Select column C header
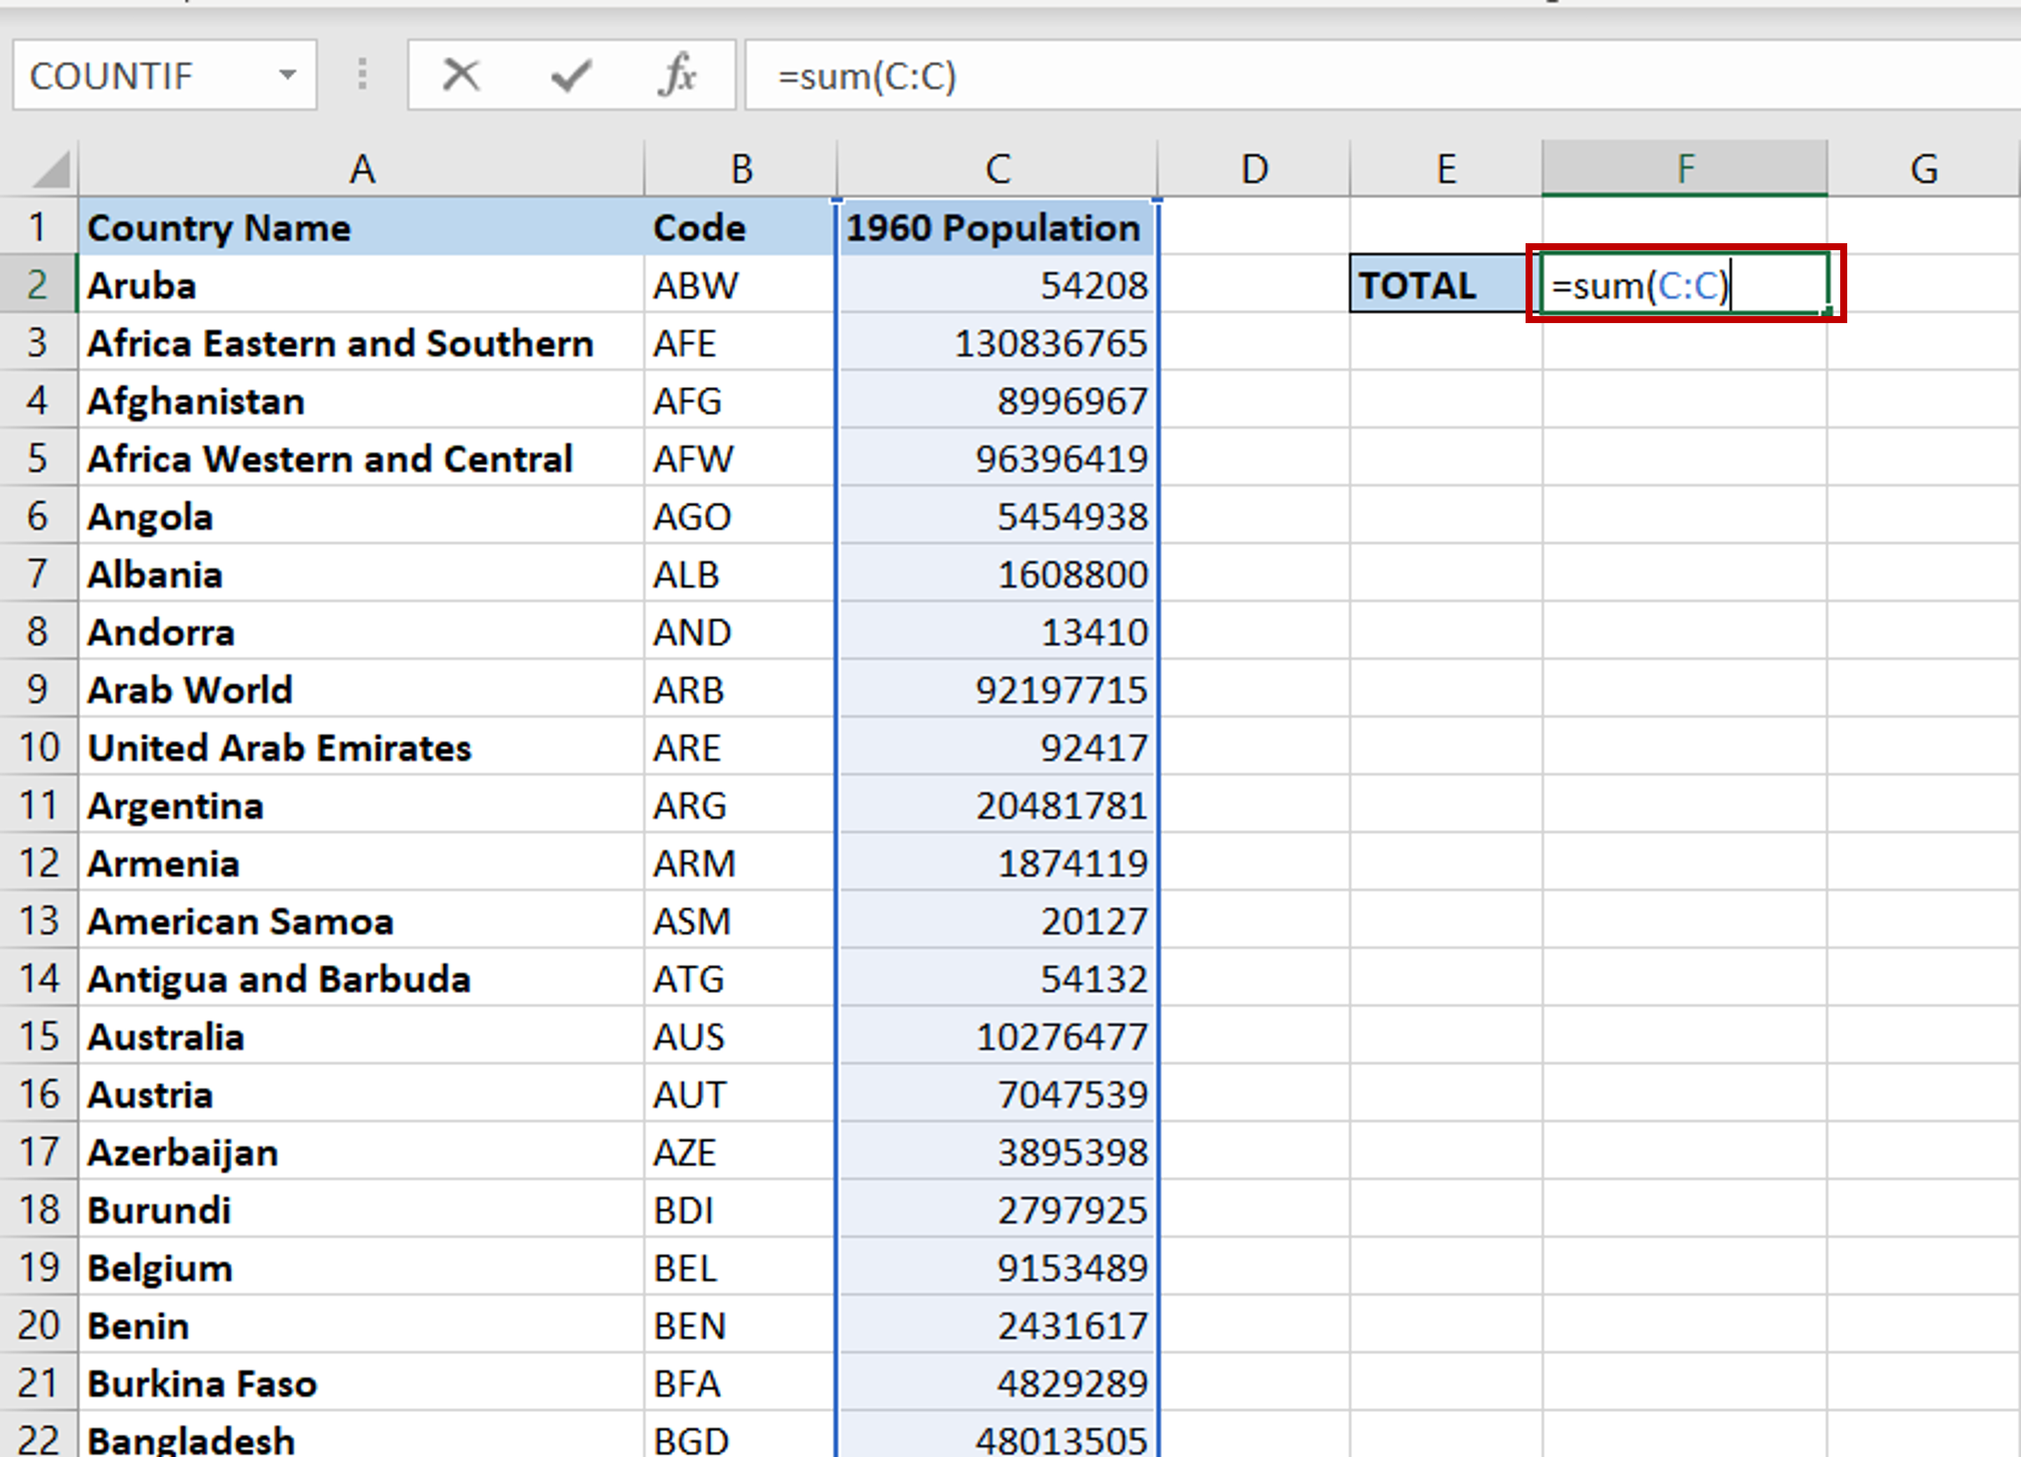This screenshot has height=1457, width=2021. click(x=997, y=170)
